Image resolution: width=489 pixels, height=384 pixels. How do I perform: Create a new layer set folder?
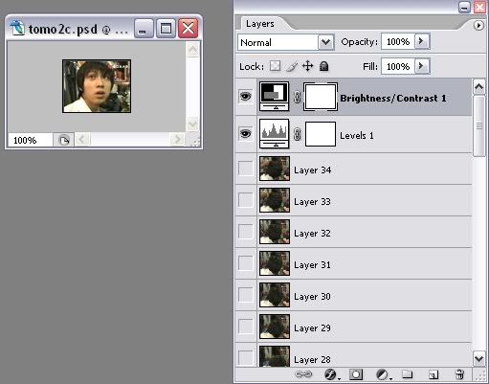tap(407, 374)
